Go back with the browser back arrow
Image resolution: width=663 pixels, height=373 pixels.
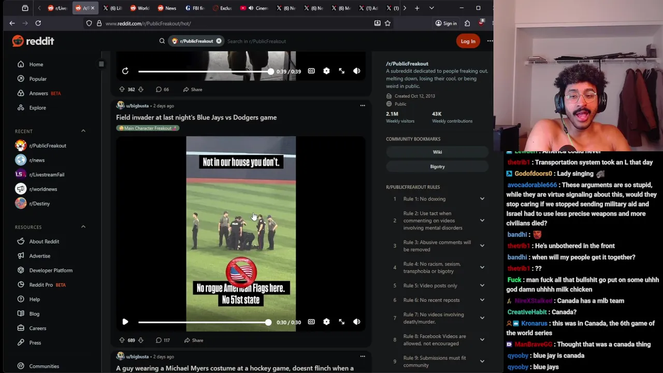[x=12, y=23]
